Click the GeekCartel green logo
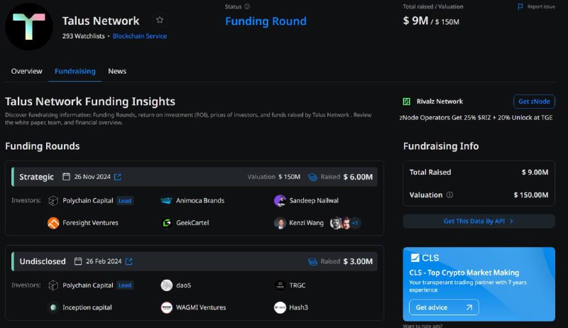The image size is (568, 328). pyautogui.click(x=167, y=223)
